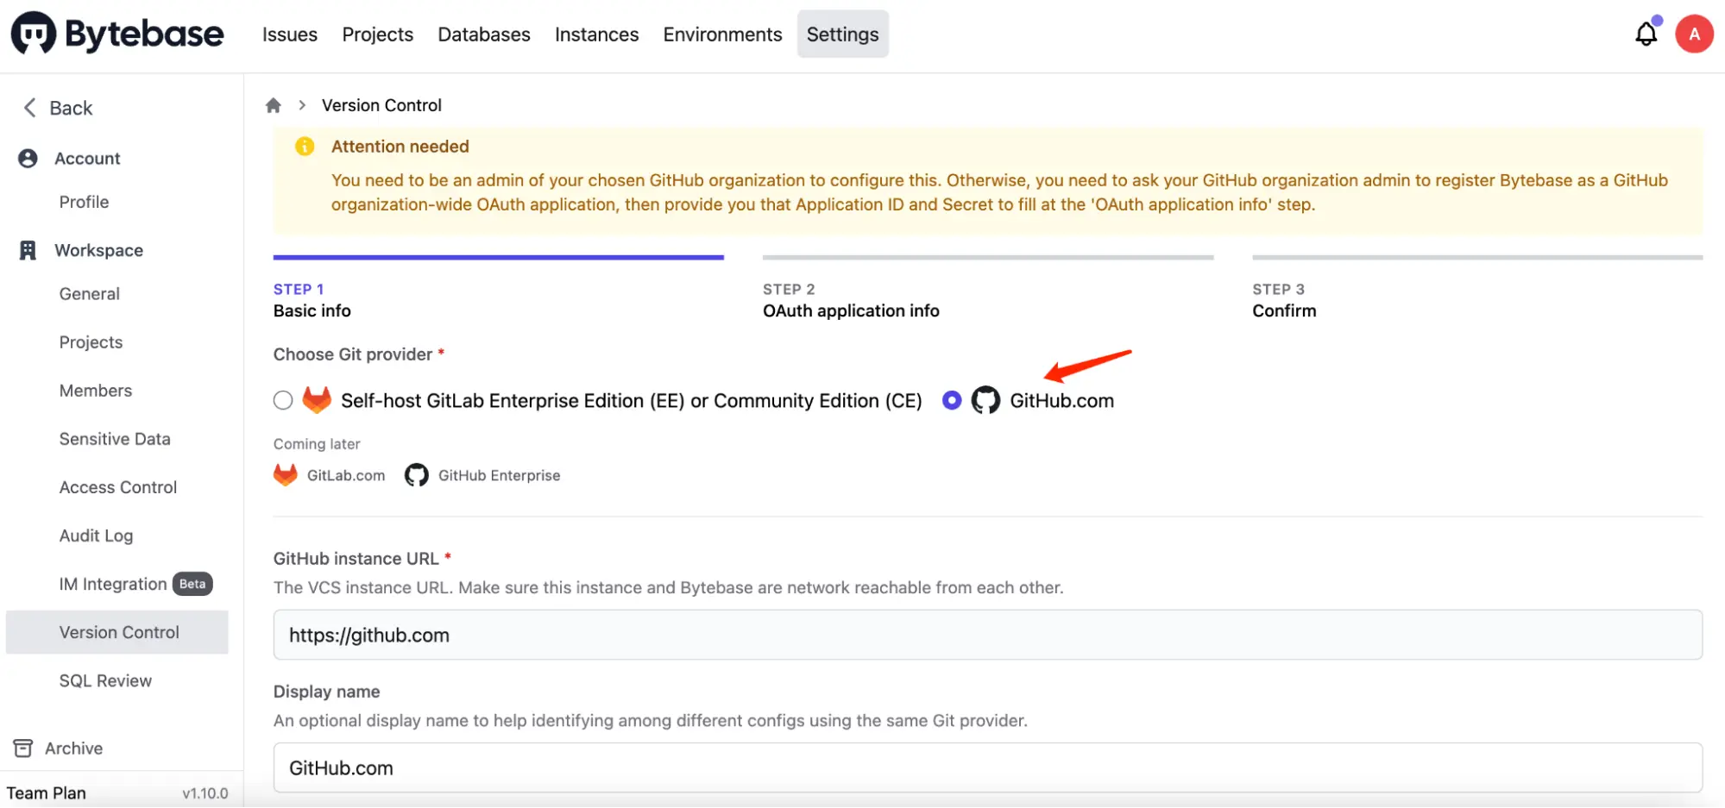Image resolution: width=1725 pixels, height=808 pixels.
Task: Click the Back navigation button
Action: point(57,107)
